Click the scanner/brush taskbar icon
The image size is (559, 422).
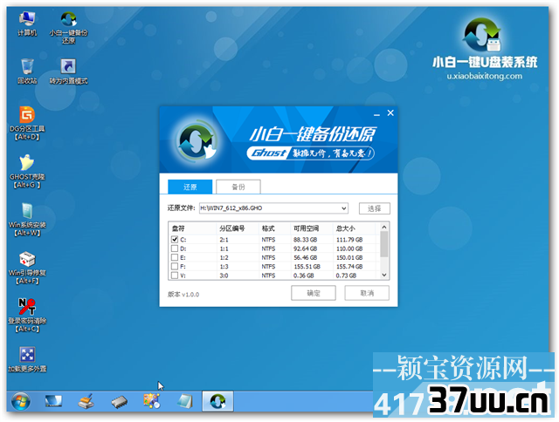point(86,401)
